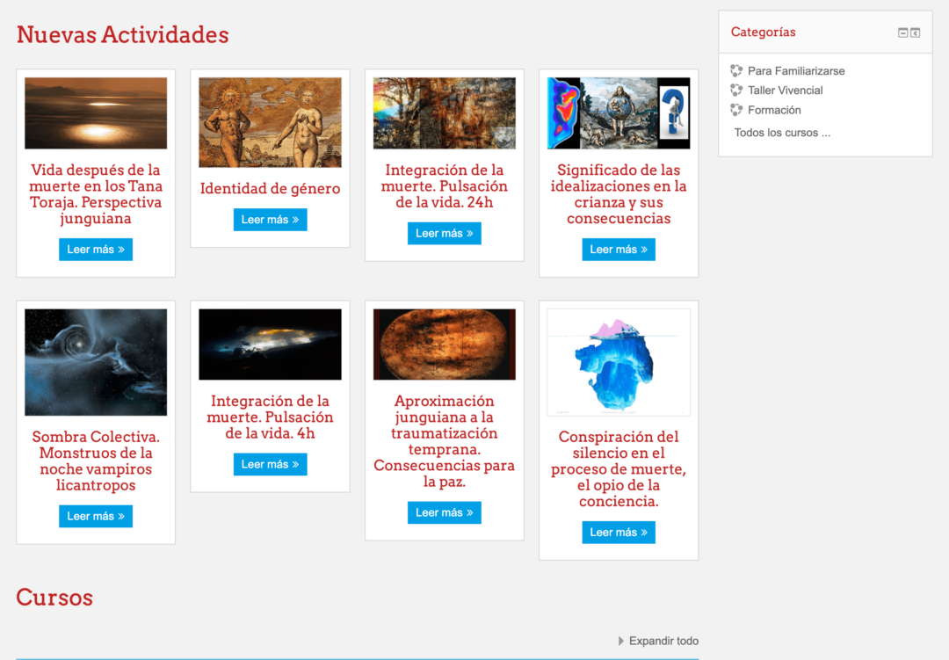Open the dark cloud thumbnail for Integración 4h
949x660 pixels.
(270, 345)
